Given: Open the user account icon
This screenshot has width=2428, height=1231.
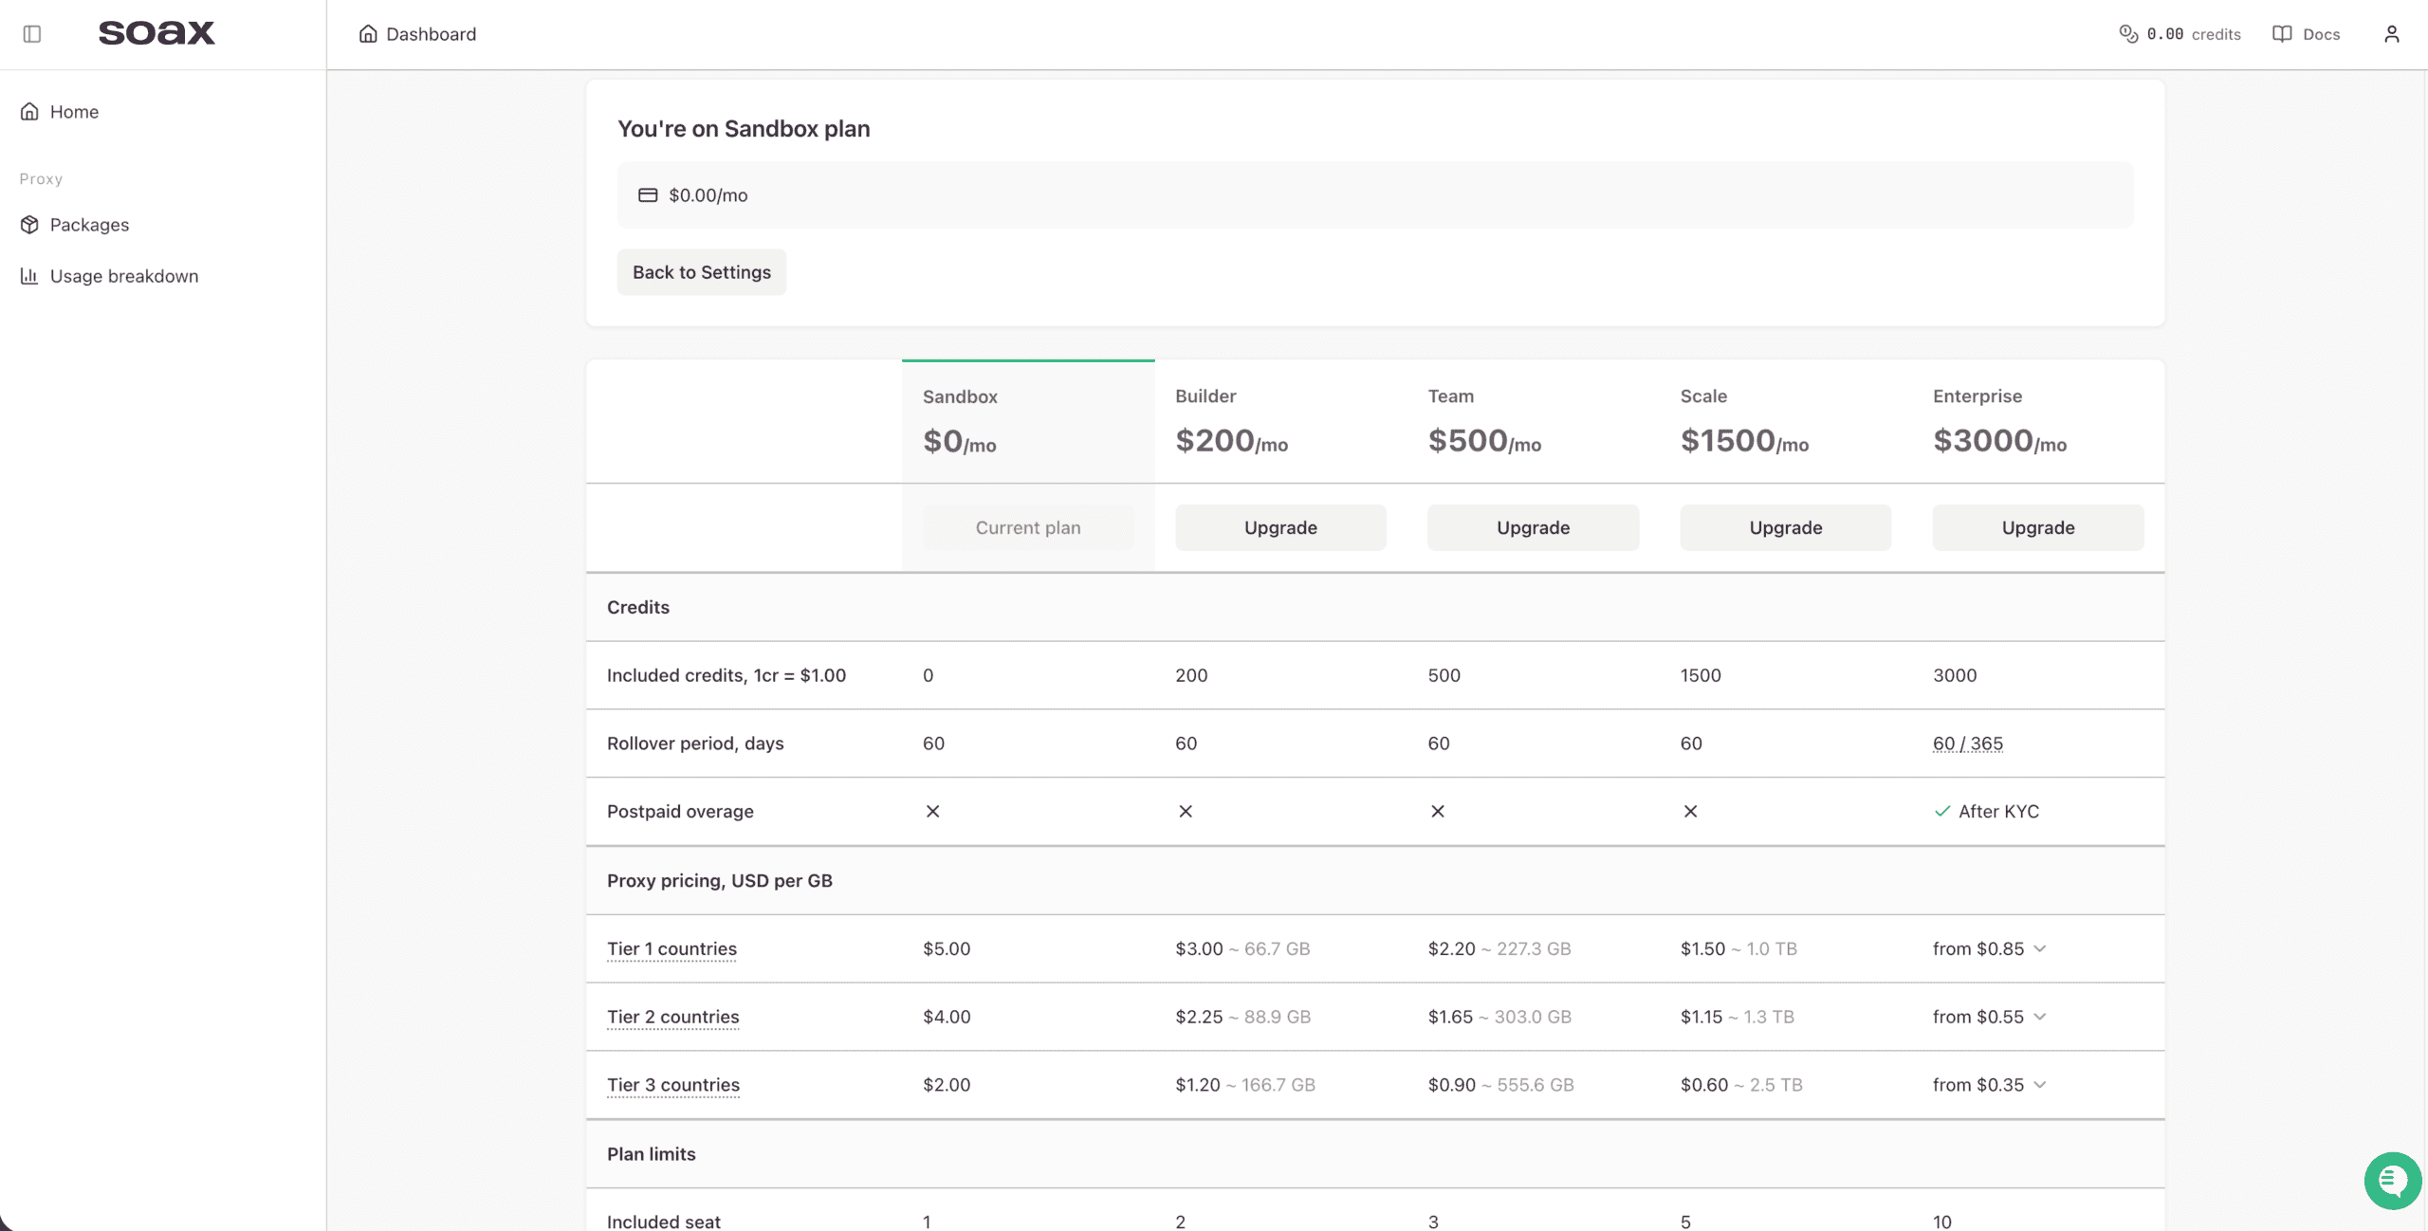Looking at the screenshot, I should [2391, 34].
